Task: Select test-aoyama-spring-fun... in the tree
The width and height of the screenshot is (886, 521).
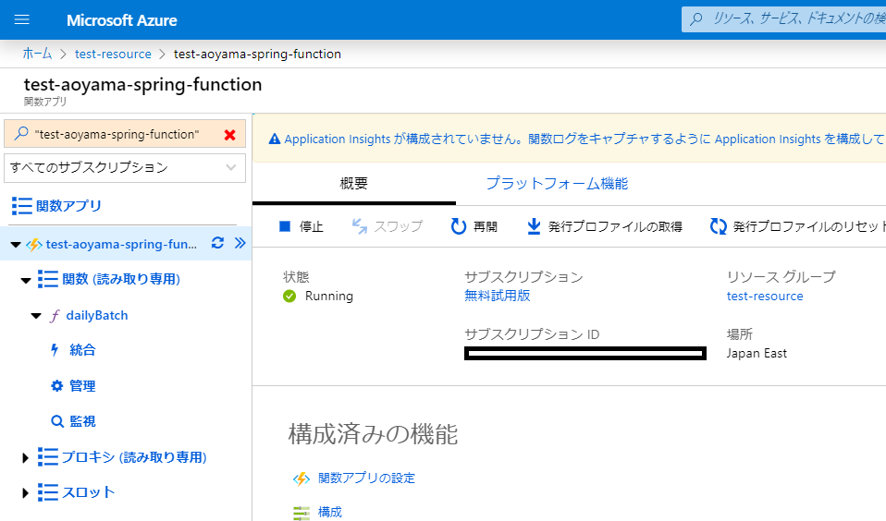Action: click(121, 245)
